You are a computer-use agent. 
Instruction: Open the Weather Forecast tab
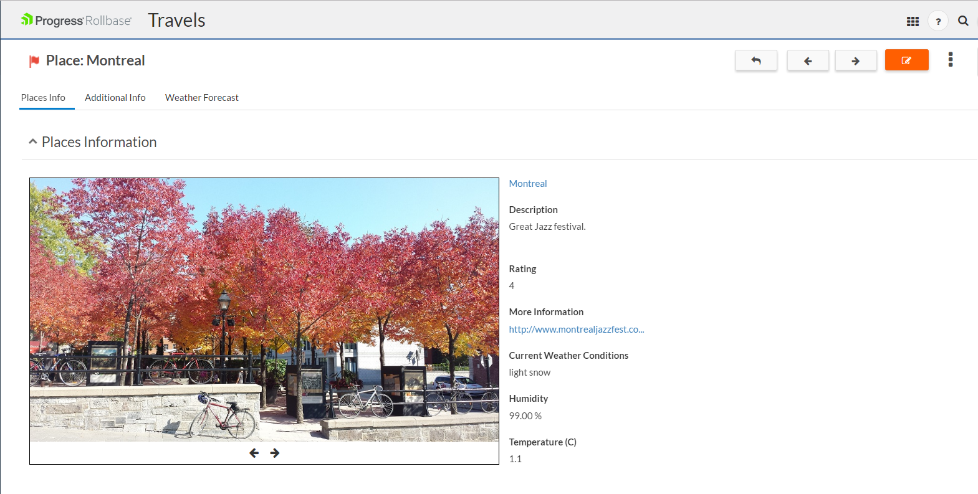(201, 98)
